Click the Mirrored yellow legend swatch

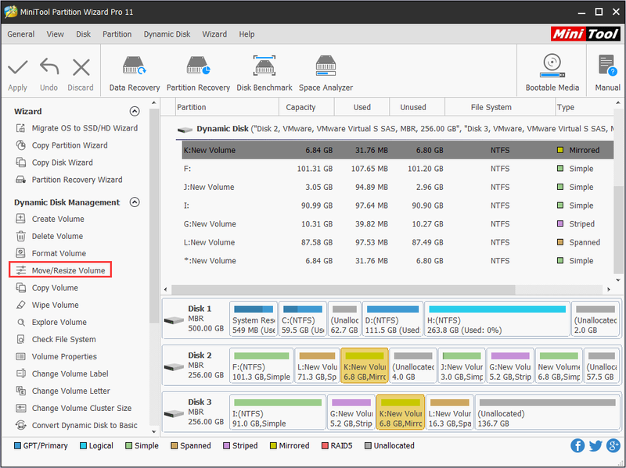pyautogui.click(x=273, y=445)
